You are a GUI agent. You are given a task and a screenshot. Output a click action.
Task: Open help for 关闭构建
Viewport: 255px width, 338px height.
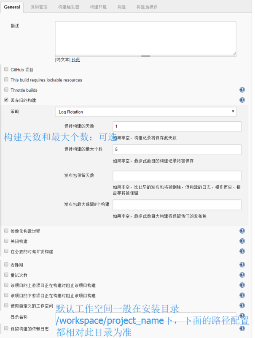click(242, 241)
